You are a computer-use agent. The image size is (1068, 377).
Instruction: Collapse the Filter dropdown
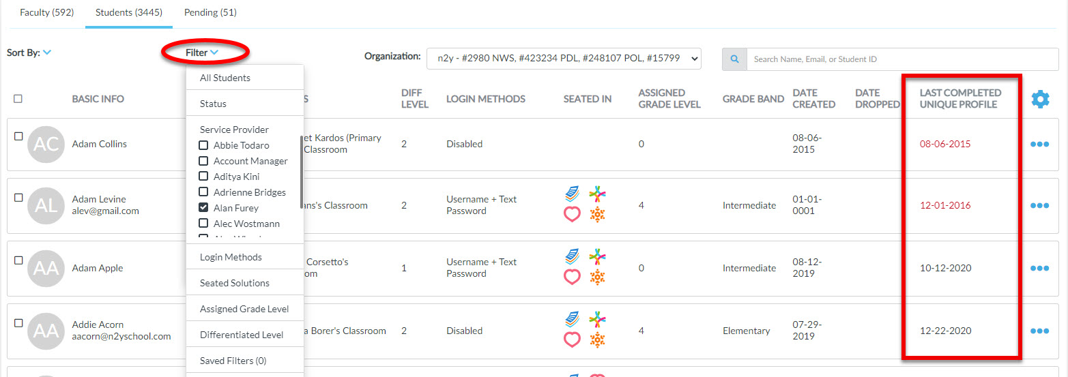coord(202,52)
